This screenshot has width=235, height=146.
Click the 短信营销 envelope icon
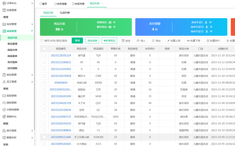point(4,96)
